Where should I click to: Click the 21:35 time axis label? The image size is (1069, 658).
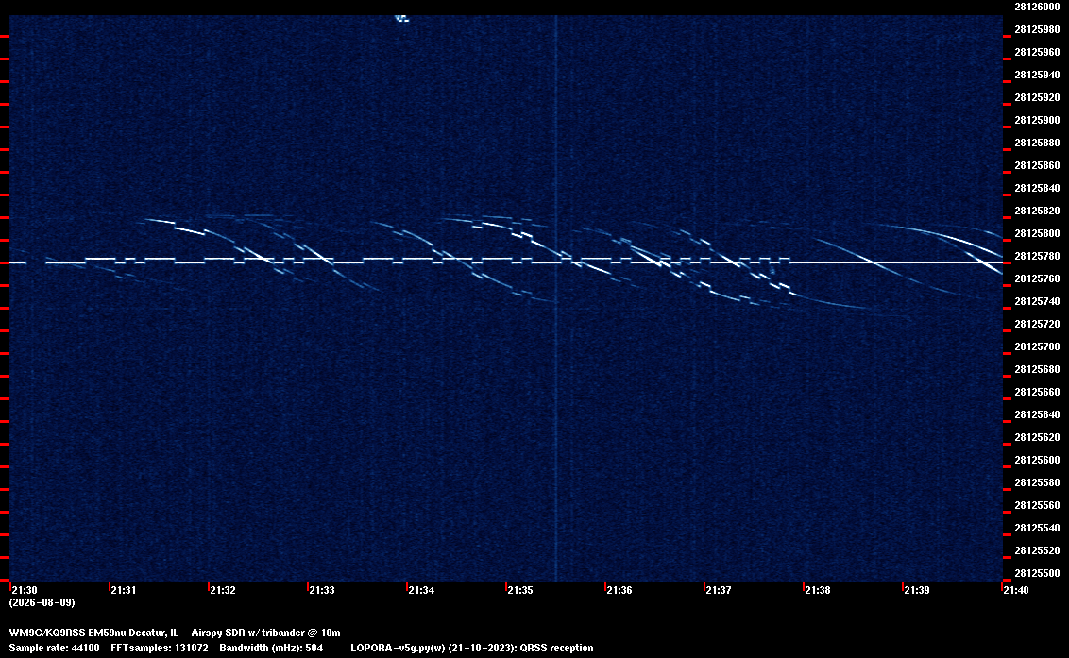pyautogui.click(x=520, y=590)
